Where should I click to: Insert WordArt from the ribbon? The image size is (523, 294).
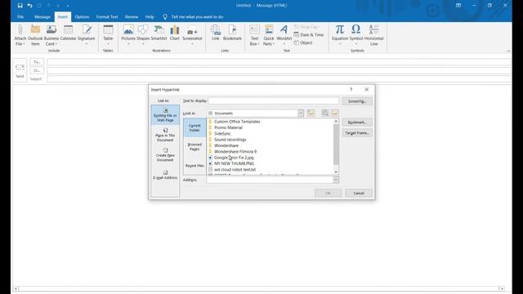coord(284,35)
